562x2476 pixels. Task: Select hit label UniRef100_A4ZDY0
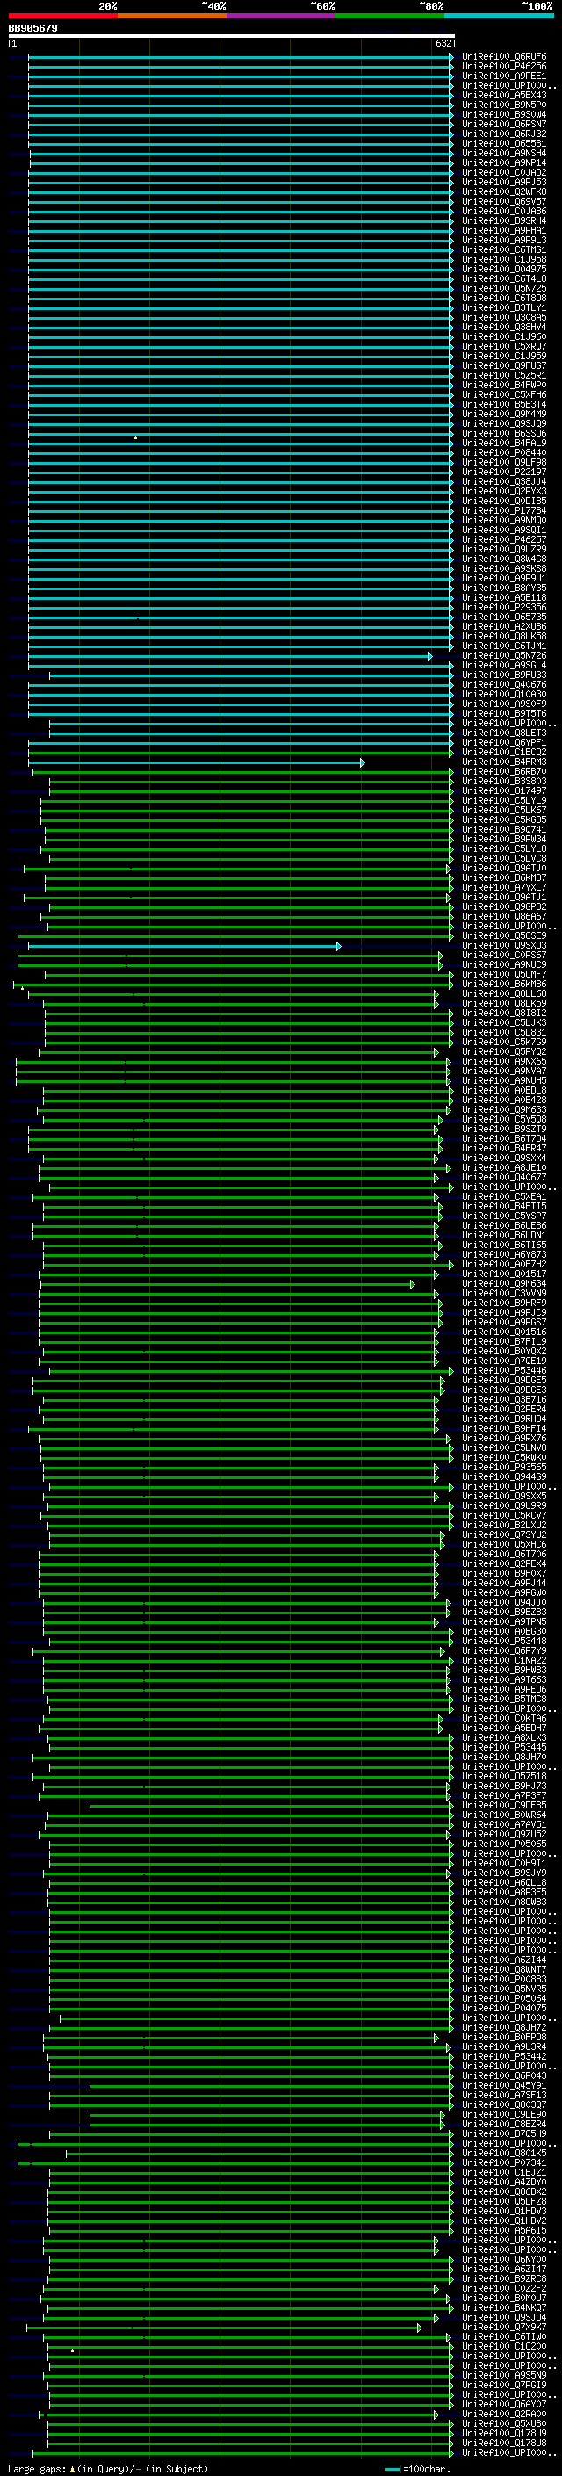point(503,2182)
